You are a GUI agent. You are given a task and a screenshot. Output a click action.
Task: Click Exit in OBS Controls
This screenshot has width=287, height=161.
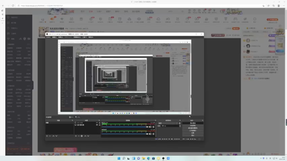pos(193,135)
